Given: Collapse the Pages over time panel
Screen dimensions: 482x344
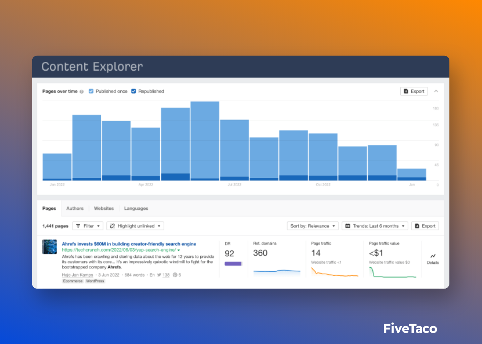Looking at the screenshot, I should (x=436, y=91).
